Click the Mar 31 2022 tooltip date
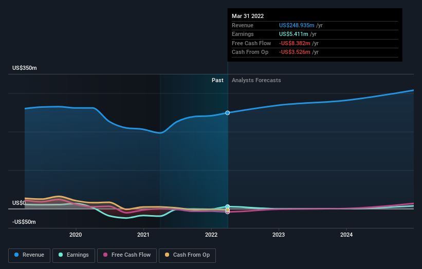This screenshot has width=422, height=269. tap(248, 16)
